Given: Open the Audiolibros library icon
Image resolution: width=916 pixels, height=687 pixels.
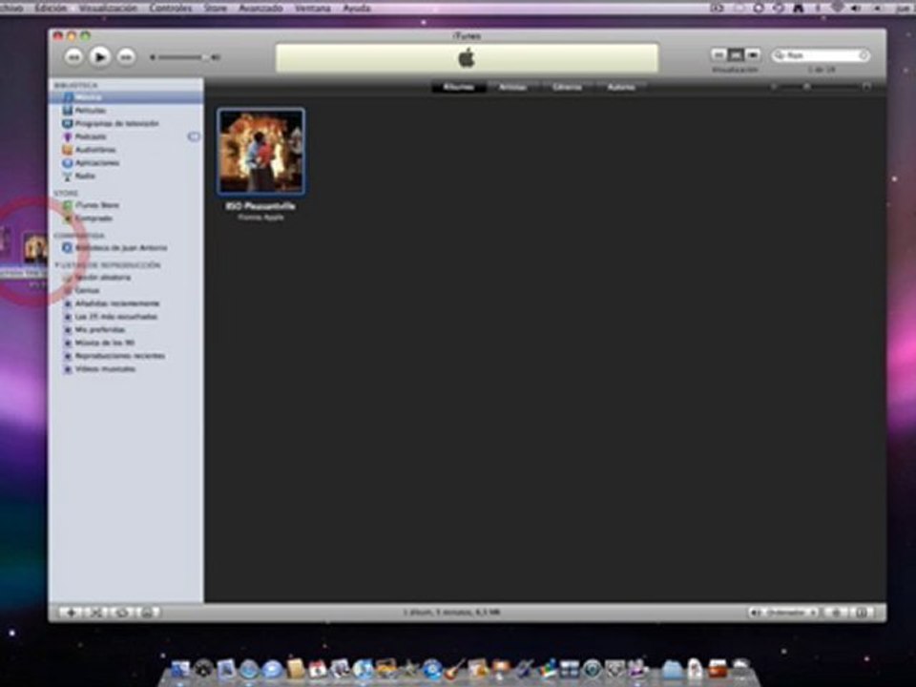Looking at the screenshot, I should click(68, 150).
